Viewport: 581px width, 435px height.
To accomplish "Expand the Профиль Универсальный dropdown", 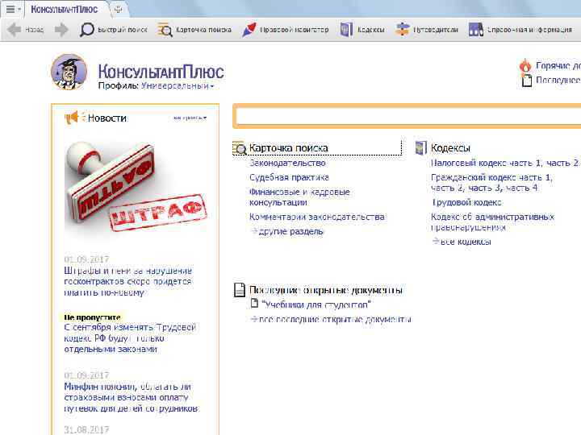I will click(x=178, y=86).
